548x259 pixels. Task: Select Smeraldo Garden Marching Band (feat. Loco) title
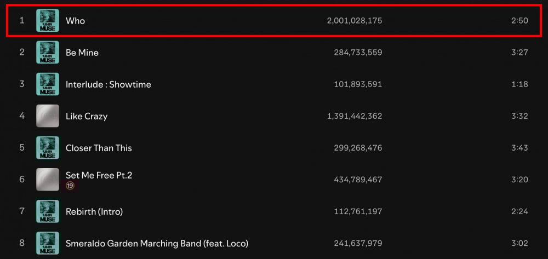(x=157, y=243)
